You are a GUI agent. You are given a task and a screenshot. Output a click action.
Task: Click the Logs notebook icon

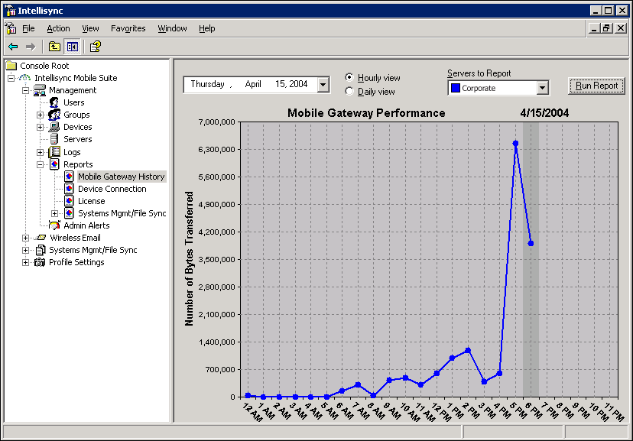[54, 152]
